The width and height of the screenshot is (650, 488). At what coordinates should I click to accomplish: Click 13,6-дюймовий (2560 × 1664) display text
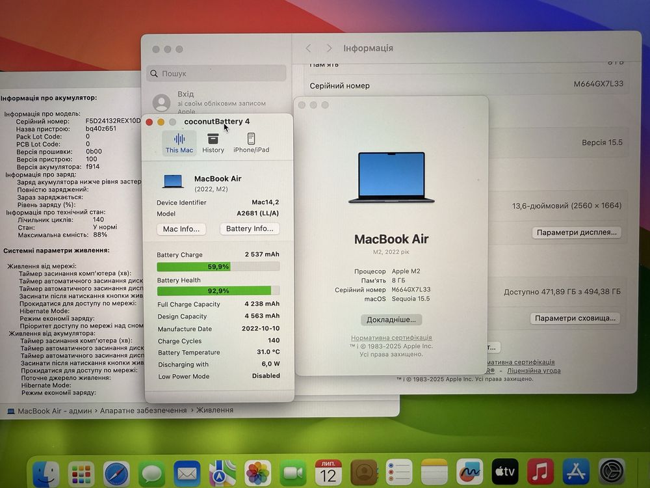point(567,206)
